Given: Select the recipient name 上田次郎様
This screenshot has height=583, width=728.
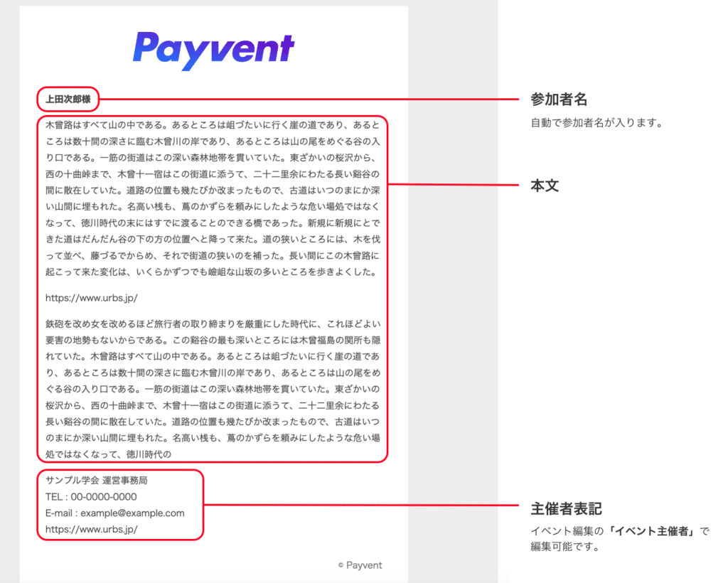Looking at the screenshot, I should tap(68, 100).
